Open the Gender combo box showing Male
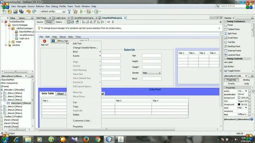 coord(151,73)
